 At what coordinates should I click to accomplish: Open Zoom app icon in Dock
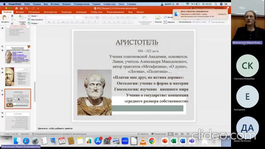[x=125, y=141]
